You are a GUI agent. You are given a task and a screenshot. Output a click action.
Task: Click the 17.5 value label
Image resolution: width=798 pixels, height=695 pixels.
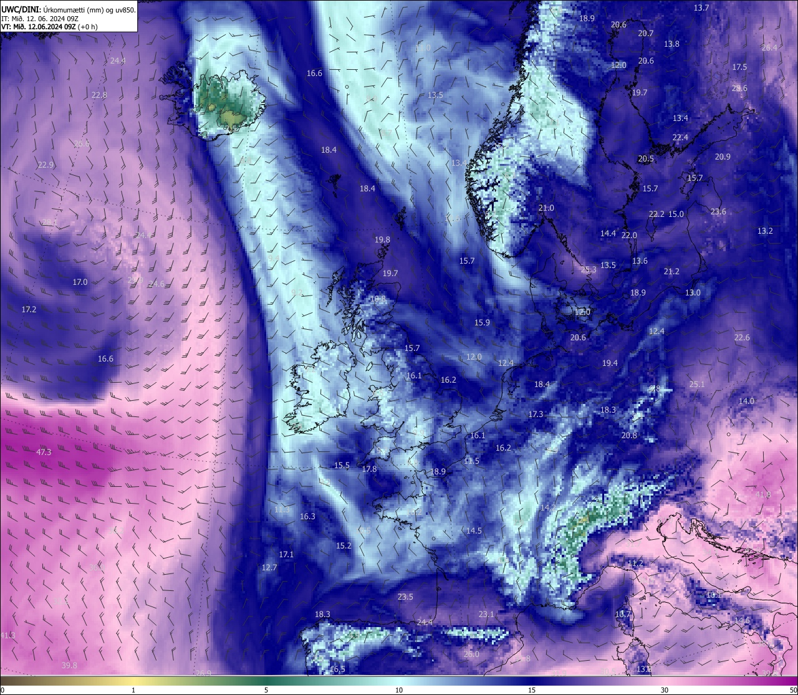tap(739, 67)
